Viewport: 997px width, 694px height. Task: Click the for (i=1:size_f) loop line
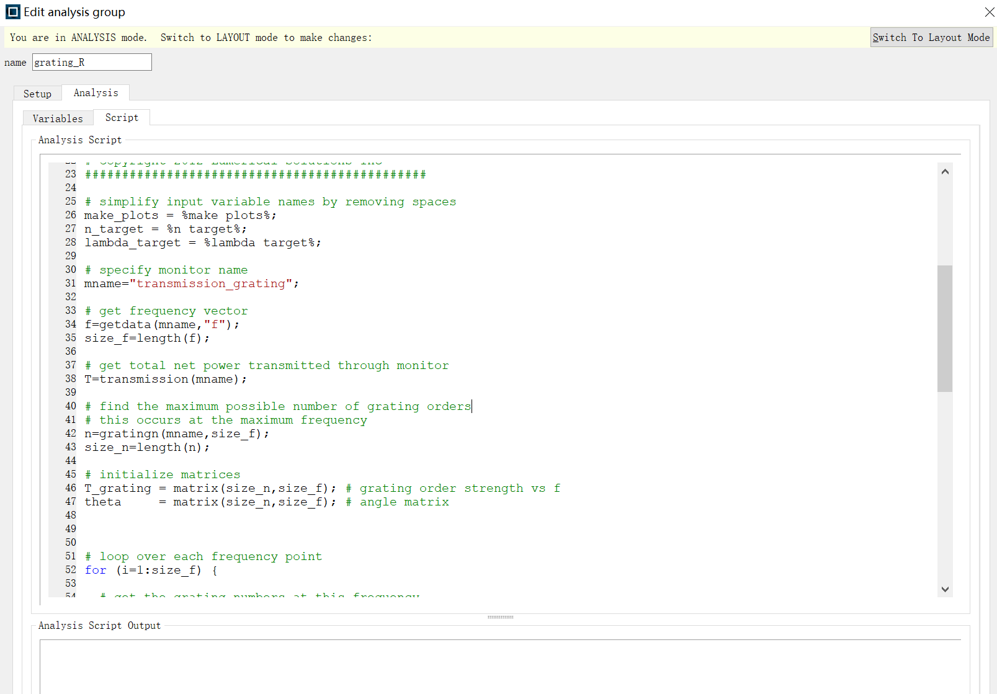tap(151, 570)
